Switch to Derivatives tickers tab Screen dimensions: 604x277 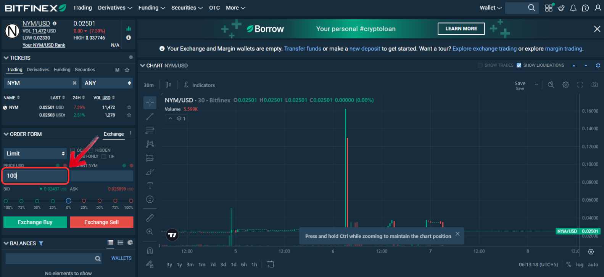[x=38, y=70]
